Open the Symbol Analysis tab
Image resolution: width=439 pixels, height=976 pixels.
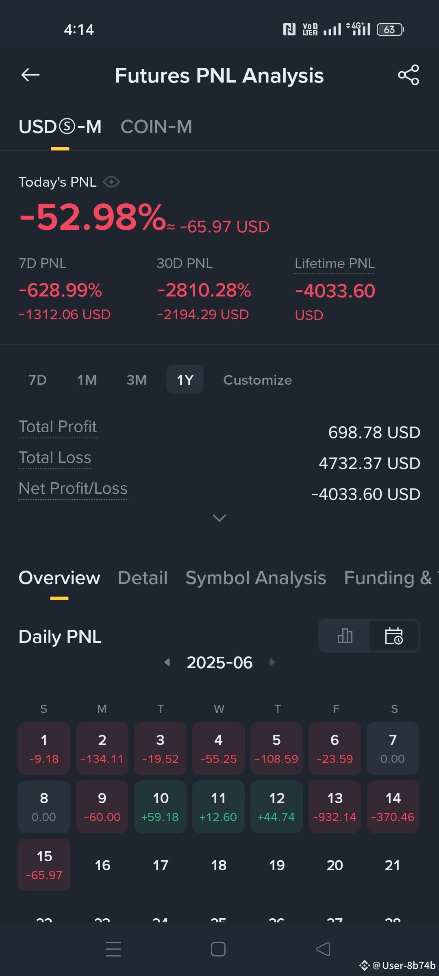point(256,578)
